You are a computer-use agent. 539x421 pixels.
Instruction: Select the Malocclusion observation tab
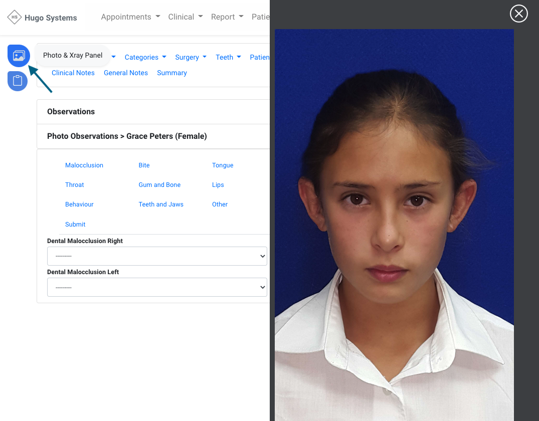tap(84, 165)
